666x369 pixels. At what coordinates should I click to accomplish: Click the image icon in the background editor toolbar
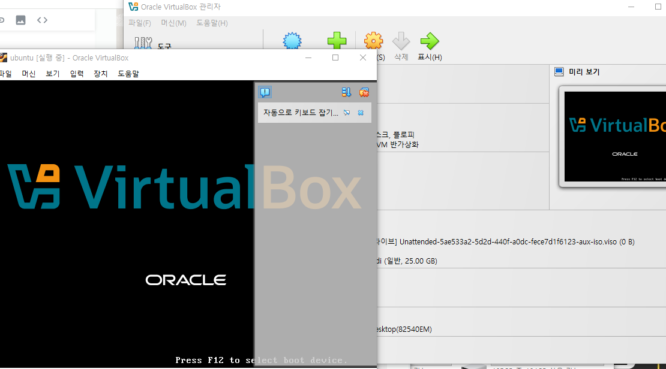pos(20,20)
